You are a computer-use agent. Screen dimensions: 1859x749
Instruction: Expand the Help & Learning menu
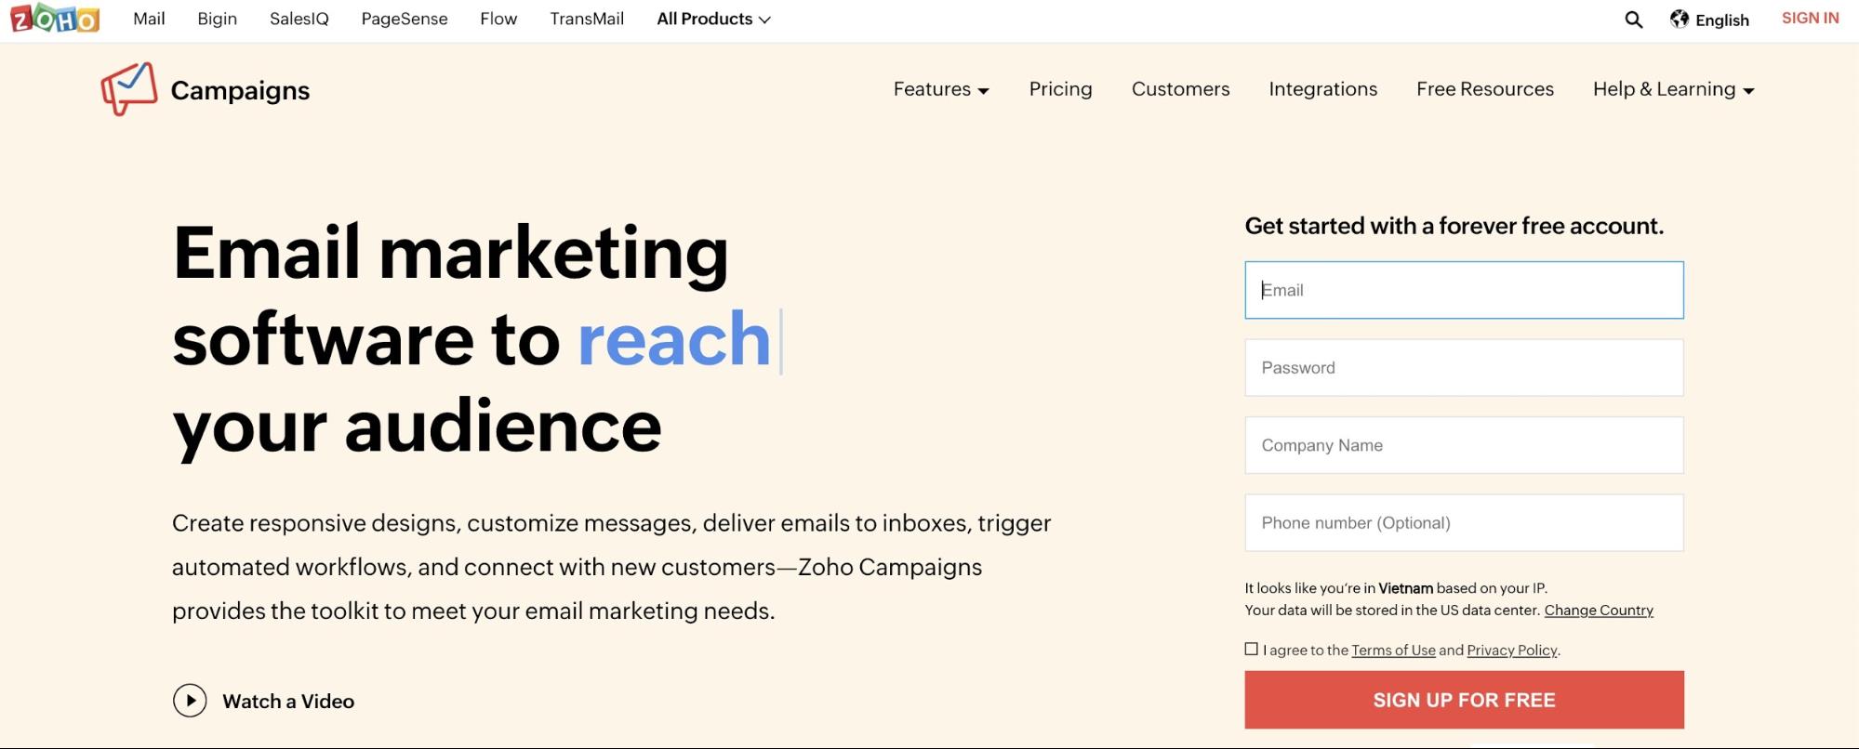1673,89
